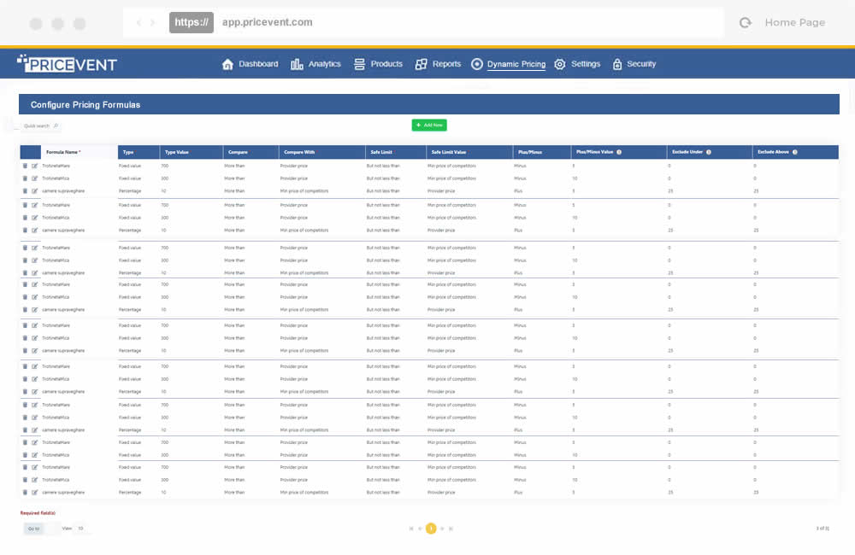Screen dimensions: 855x555
Task: Go forward with the browser forward arrow
Action: tap(153, 22)
